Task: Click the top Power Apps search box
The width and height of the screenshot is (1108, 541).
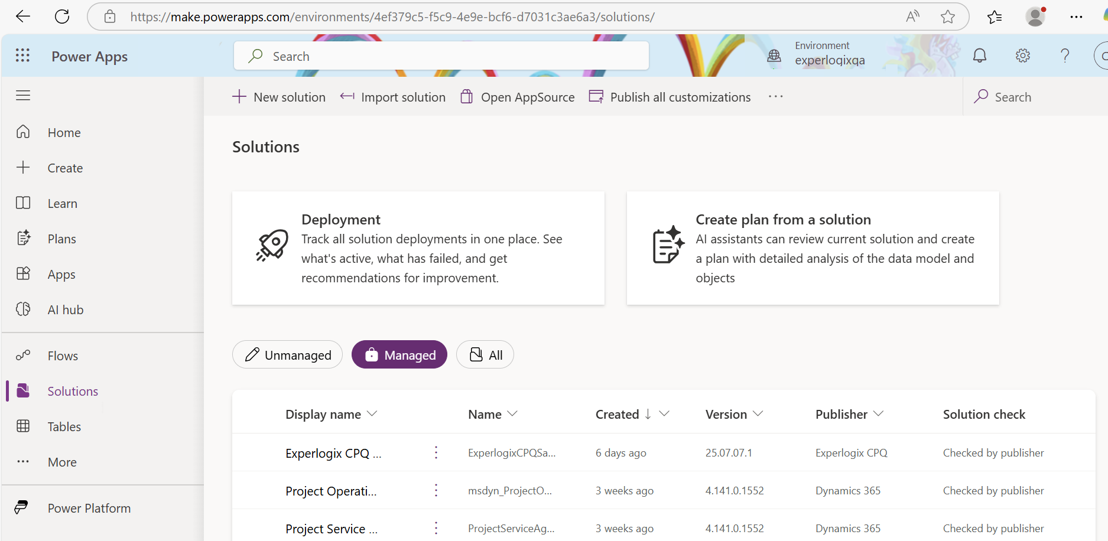Action: point(441,56)
